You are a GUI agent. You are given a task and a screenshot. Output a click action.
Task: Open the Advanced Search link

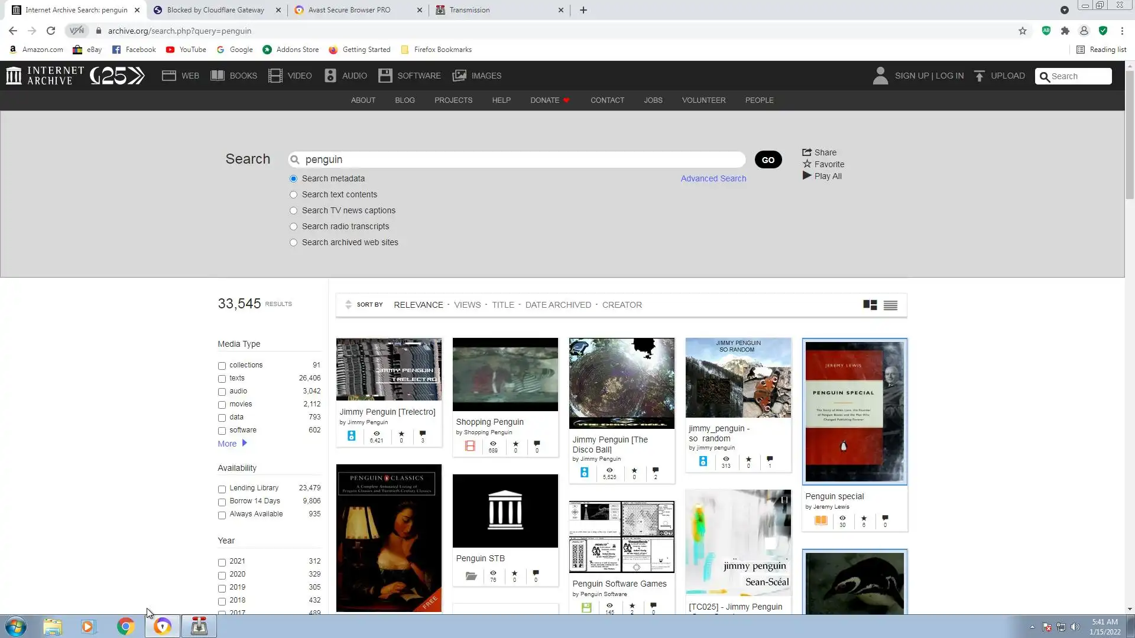tap(713, 178)
